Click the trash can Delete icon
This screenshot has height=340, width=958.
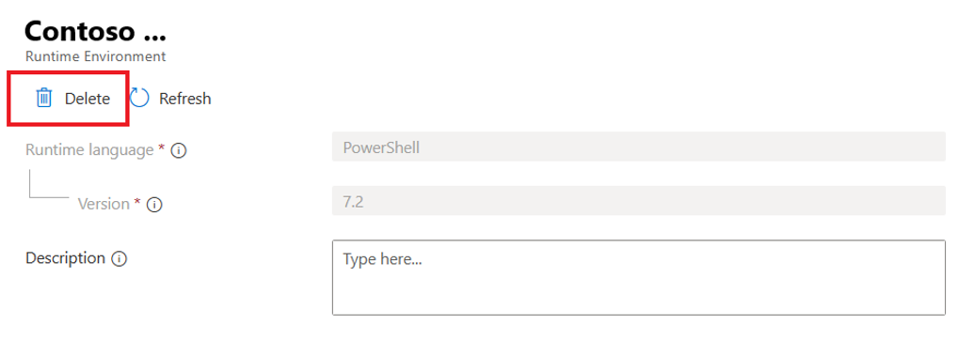(x=44, y=98)
